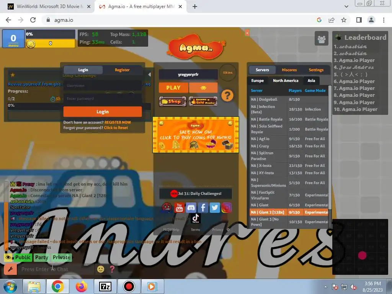Click the orange PLAY button

[x=173, y=88]
